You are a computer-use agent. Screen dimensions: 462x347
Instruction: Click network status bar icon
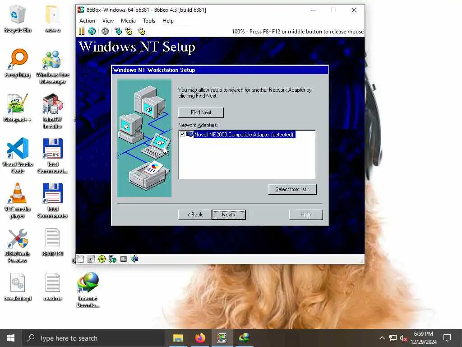coord(112,259)
